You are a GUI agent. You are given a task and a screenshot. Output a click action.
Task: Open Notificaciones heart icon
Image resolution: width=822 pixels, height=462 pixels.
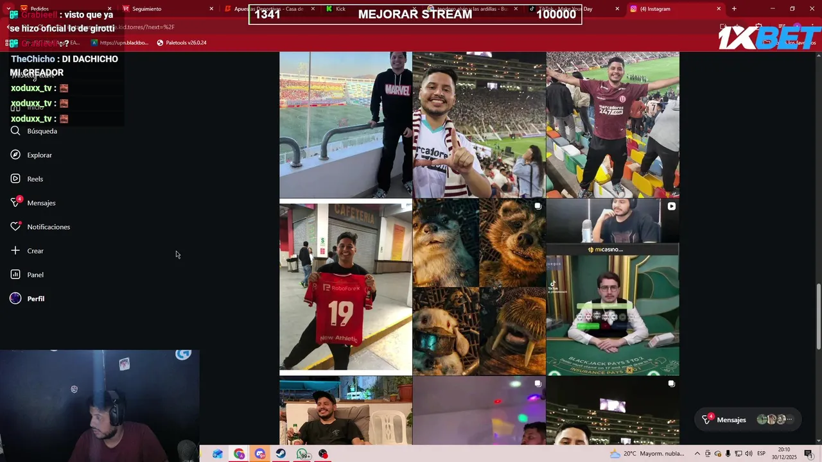click(15, 227)
